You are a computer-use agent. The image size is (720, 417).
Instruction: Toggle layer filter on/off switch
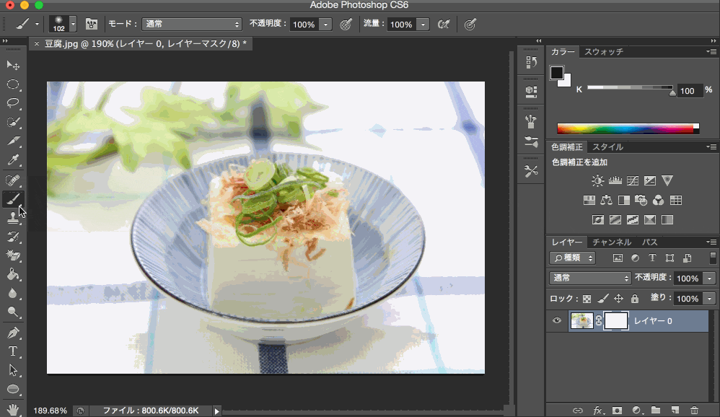[713, 258]
